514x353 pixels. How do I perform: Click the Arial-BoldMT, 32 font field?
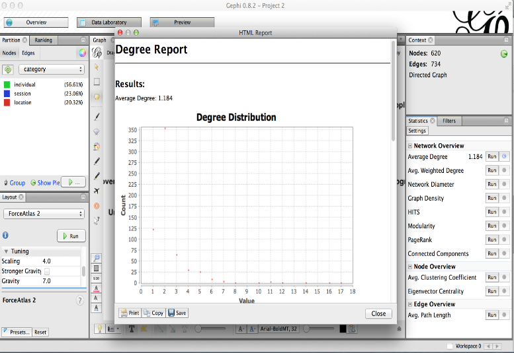click(x=278, y=329)
